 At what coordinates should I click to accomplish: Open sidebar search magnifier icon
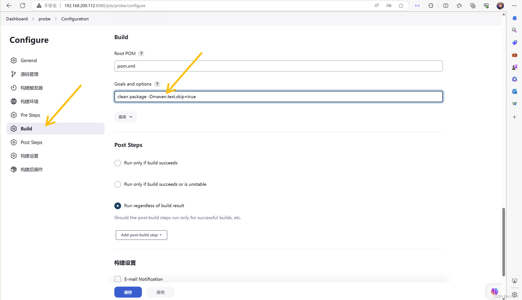pos(514,30)
